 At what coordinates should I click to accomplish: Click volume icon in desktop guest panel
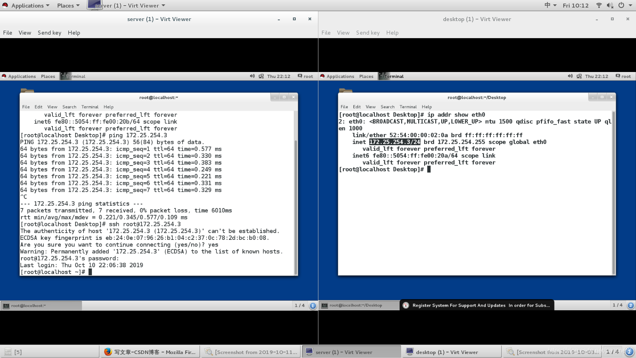(x=570, y=76)
